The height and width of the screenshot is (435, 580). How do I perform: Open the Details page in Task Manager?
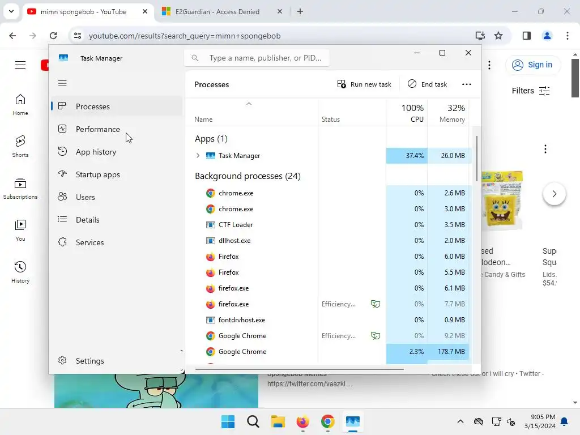point(117,220)
